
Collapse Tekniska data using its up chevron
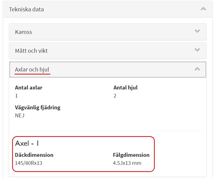(203, 9)
